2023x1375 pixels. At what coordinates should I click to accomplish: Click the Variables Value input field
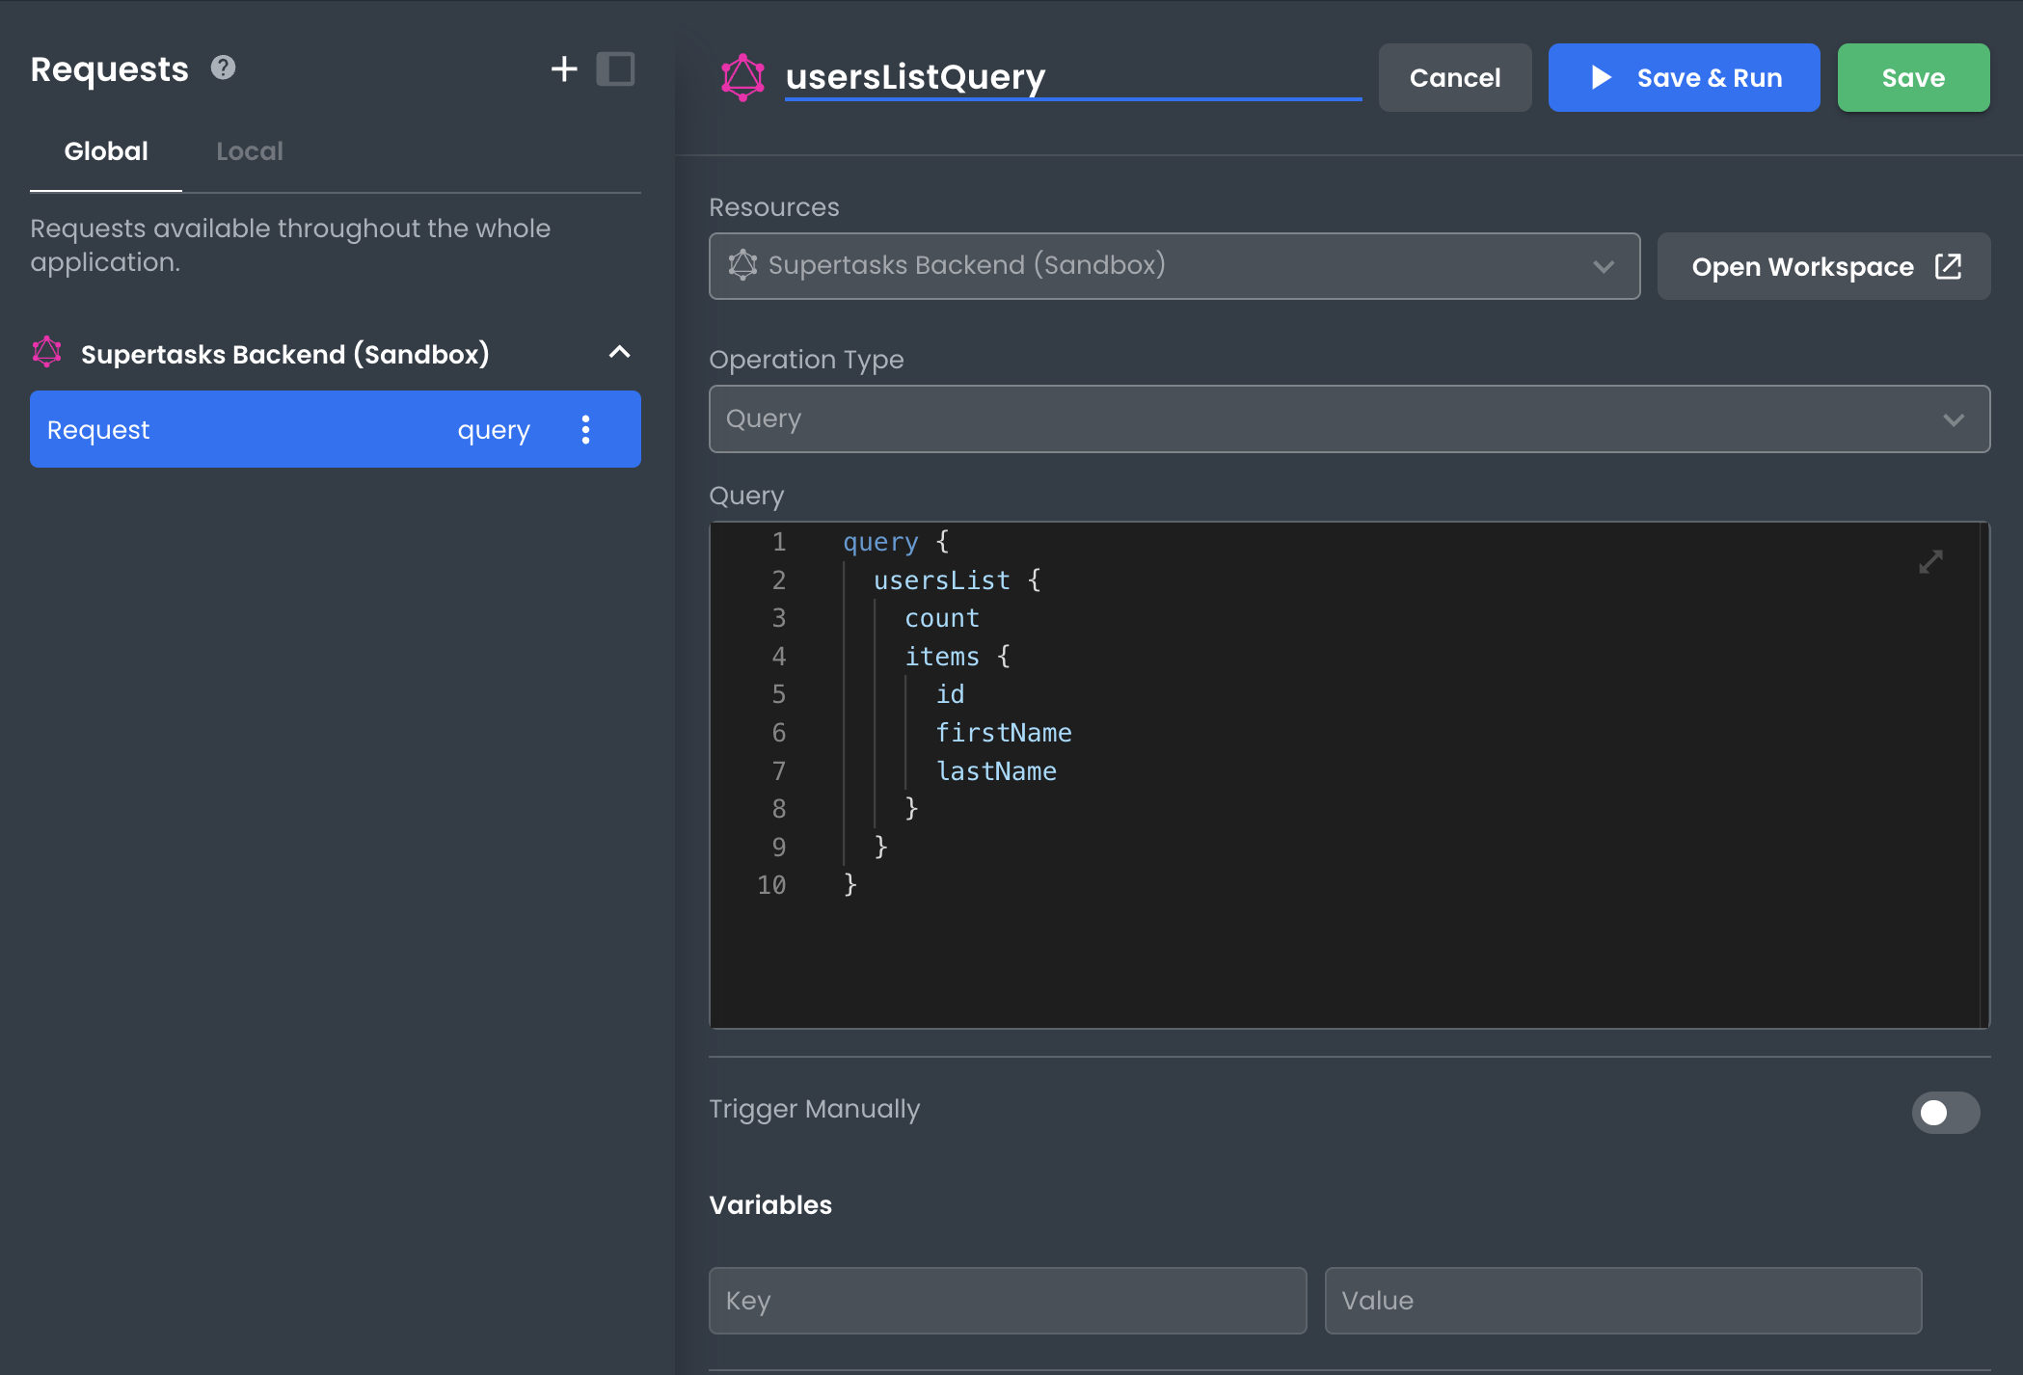[x=1622, y=1300]
